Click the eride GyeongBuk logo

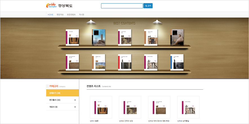pyautogui.click(x=59, y=6)
